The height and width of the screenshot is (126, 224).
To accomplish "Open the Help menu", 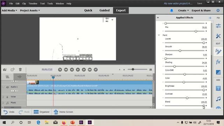I will tap(69, 3).
